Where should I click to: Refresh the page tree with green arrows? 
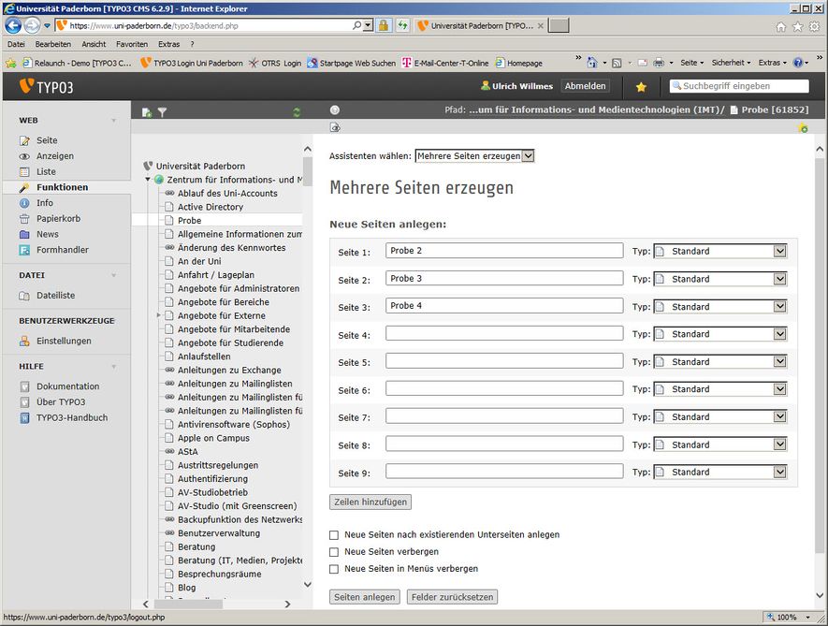[x=297, y=112]
